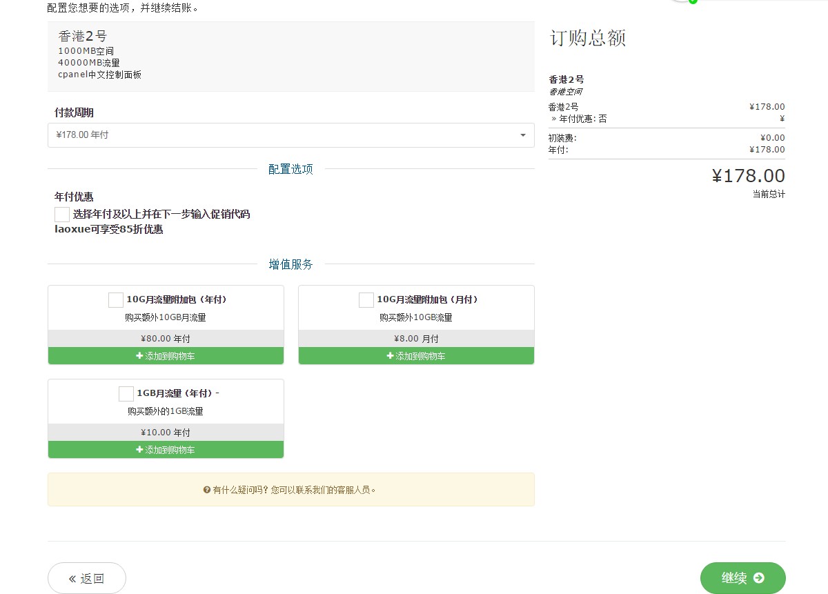Image resolution: width=828 pixels, height=594 pixels.
Task: Click 返回 to go back
Action: click(x=86, y=577)
